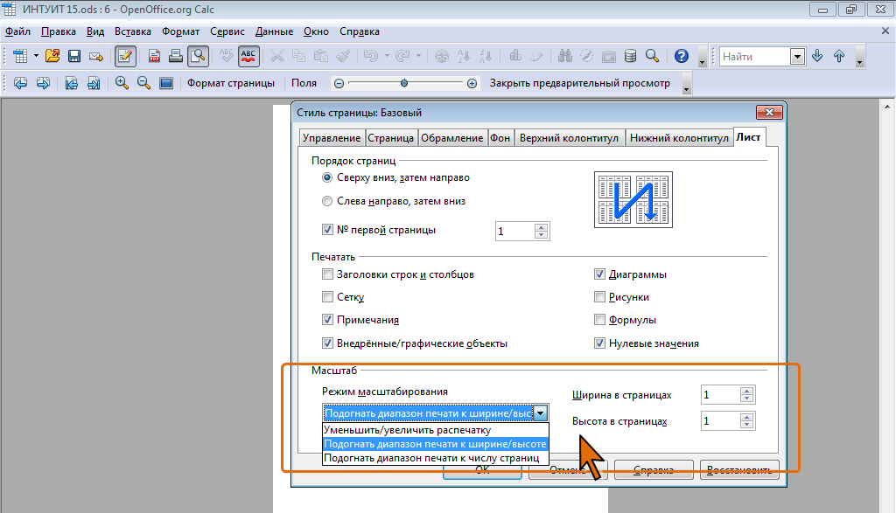Image resolution: width=896 pixels, height=513 pixels.
Task: Toggle full screen preview icon
Action: click(x=166, y=83)
